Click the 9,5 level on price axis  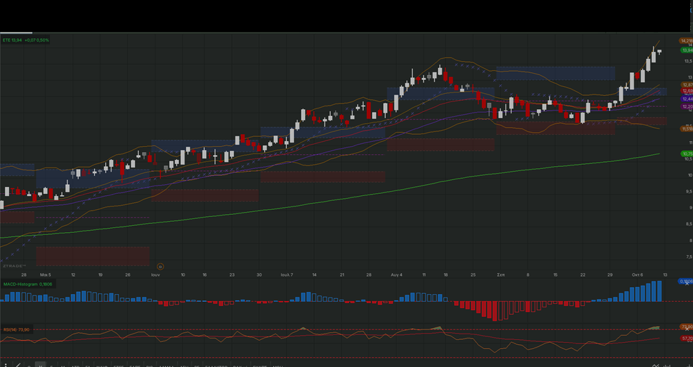(x=690, y=191)
